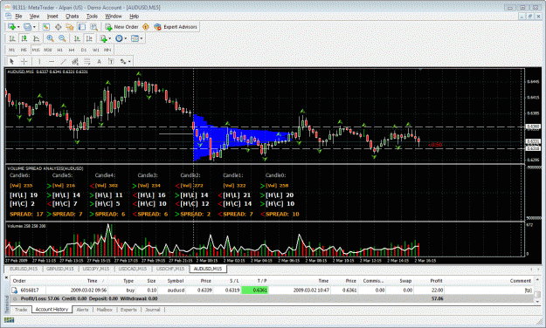Image resolution: width=546 pixels, height=328 pixels.
Task: Toggle Chart Shift icon
Action: point(89,38)
